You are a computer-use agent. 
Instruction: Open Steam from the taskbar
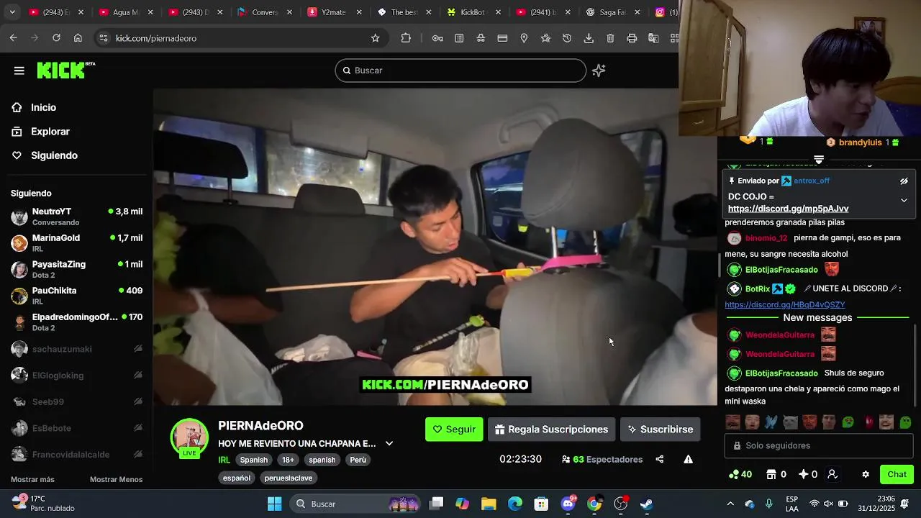pos(647,504)
